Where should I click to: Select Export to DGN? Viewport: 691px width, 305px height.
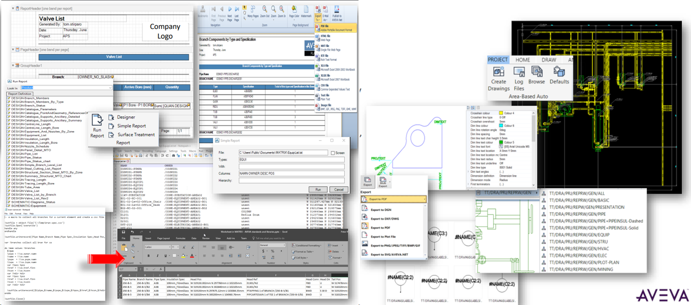(393, 210)
